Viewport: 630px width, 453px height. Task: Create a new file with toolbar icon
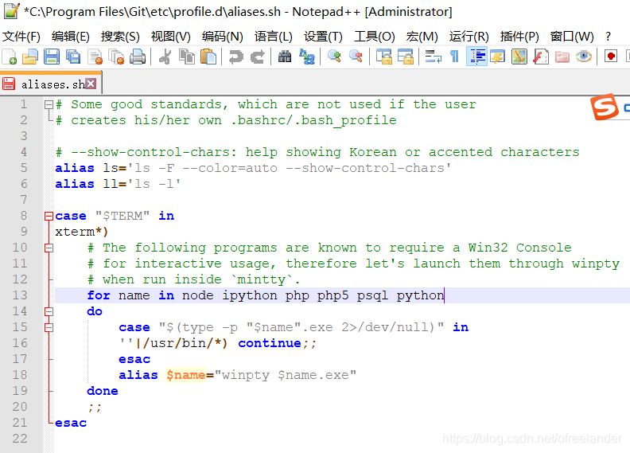tap(9, 57)
